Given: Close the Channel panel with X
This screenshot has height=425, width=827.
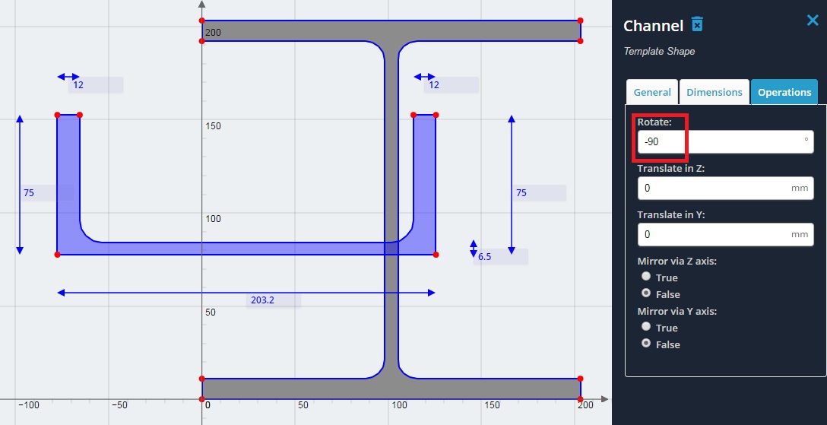Looking at the screenshot, I should 813,21.
